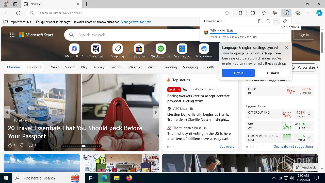Search downloads with magnifier icon

click(268, 21)
